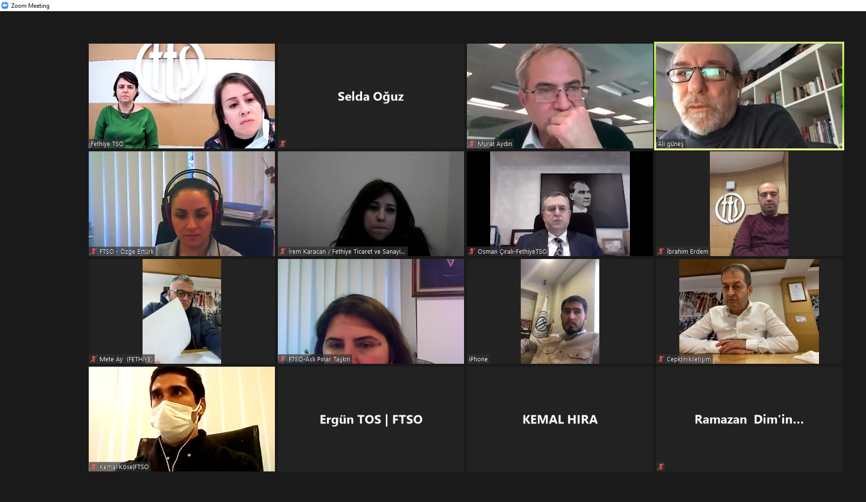Screen dimensions: 866x502
Task: Select the Fethiye TSO video tile
Action: [182, 96]
